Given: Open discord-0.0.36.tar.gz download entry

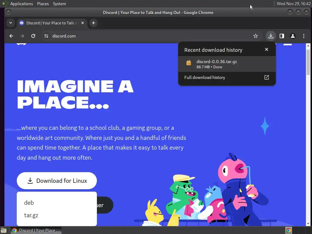Looking at the screenshot, I should coord(227,64).
